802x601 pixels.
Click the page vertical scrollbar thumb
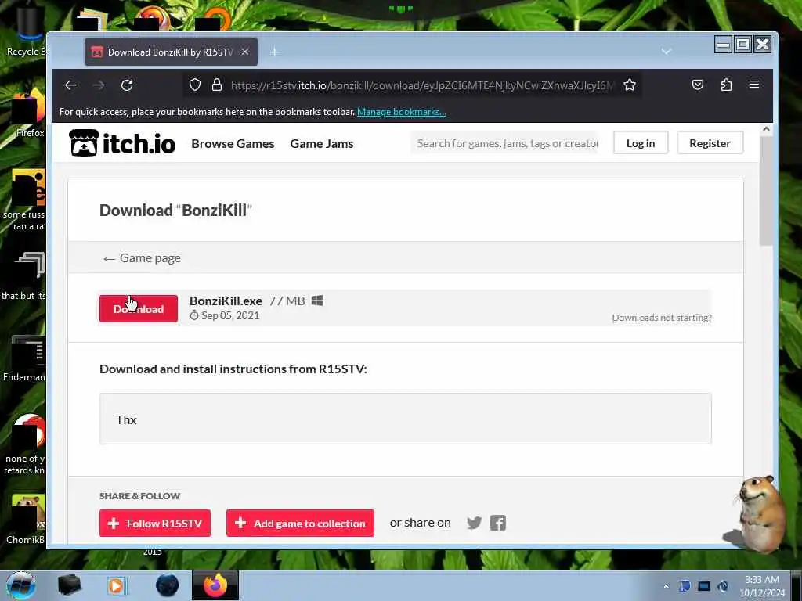click(x=766, y=190)
